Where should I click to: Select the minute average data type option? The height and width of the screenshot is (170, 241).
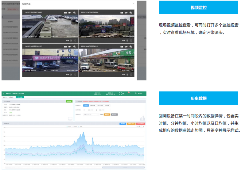(x=92, y=105)
